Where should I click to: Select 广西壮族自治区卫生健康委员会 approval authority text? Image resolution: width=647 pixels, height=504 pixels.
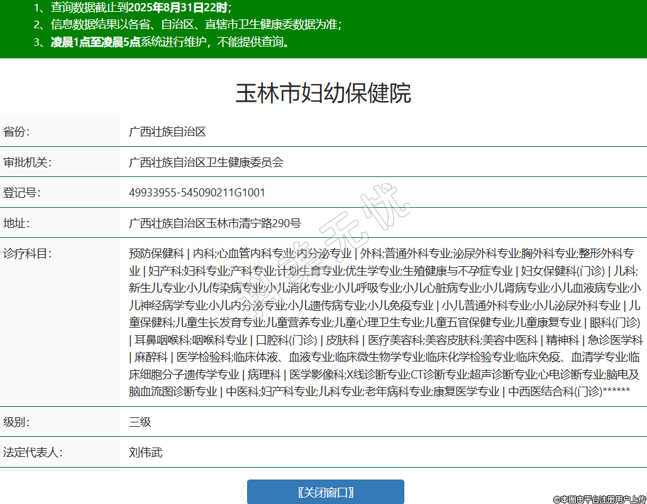pyautogui.click(x=206, y=162)
